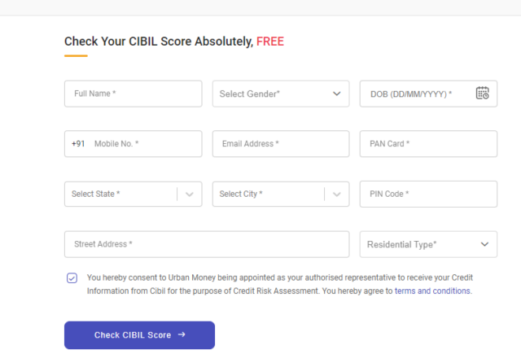
Task: Open the Select Gender dropdown
Action: click(281, 94)
